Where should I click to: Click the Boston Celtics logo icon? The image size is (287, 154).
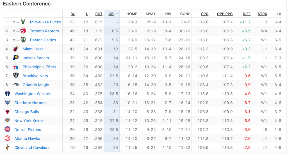point(23,40)
